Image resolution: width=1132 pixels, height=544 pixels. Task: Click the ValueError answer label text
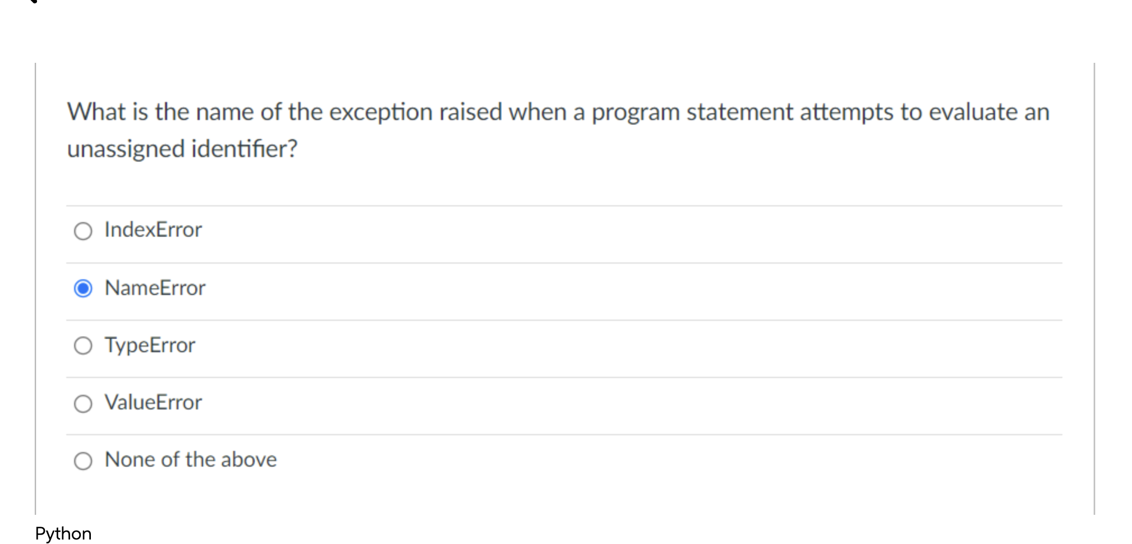153,403
